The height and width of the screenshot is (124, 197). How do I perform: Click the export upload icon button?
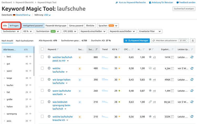[x=193, y=40]
